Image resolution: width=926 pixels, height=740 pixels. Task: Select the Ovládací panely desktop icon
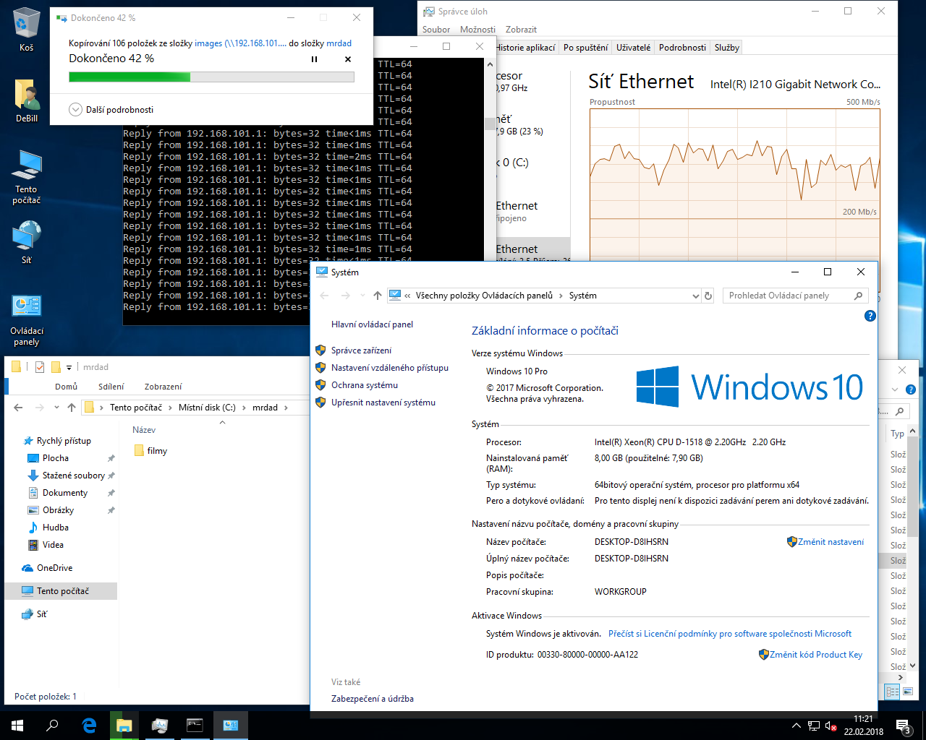tap(26, 320)
